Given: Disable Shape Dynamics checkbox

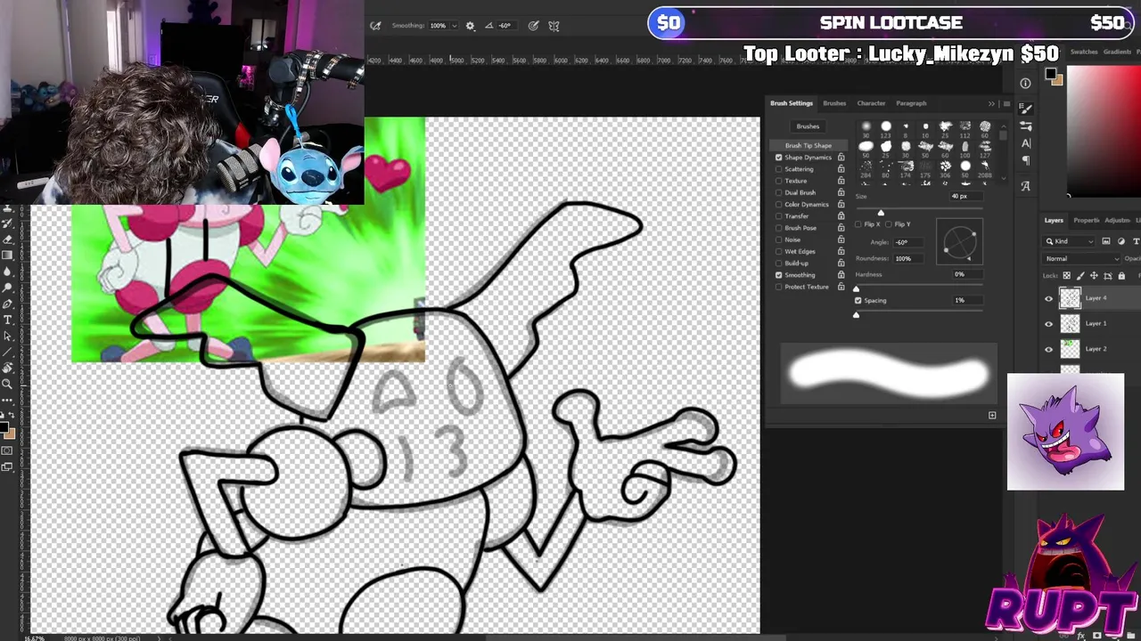Looking at the screenshot, I should pos(778,158).
